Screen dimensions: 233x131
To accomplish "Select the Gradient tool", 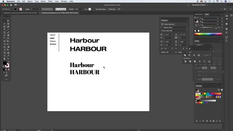I will [x=8, y=47].
